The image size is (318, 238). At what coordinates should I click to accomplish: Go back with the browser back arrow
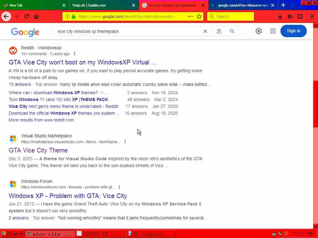coord(6,16)
